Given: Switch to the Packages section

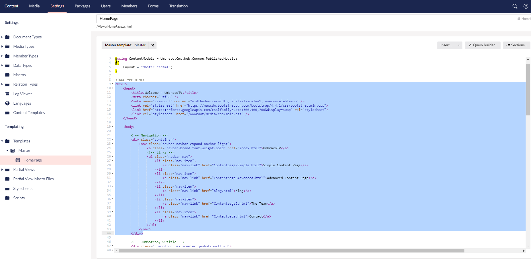Looking at the screenshot, I should point(83,6).
